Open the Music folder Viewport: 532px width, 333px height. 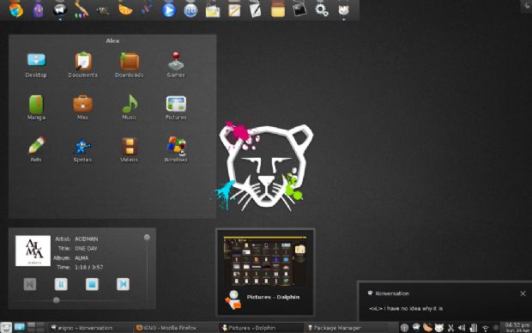coord(130,107)
